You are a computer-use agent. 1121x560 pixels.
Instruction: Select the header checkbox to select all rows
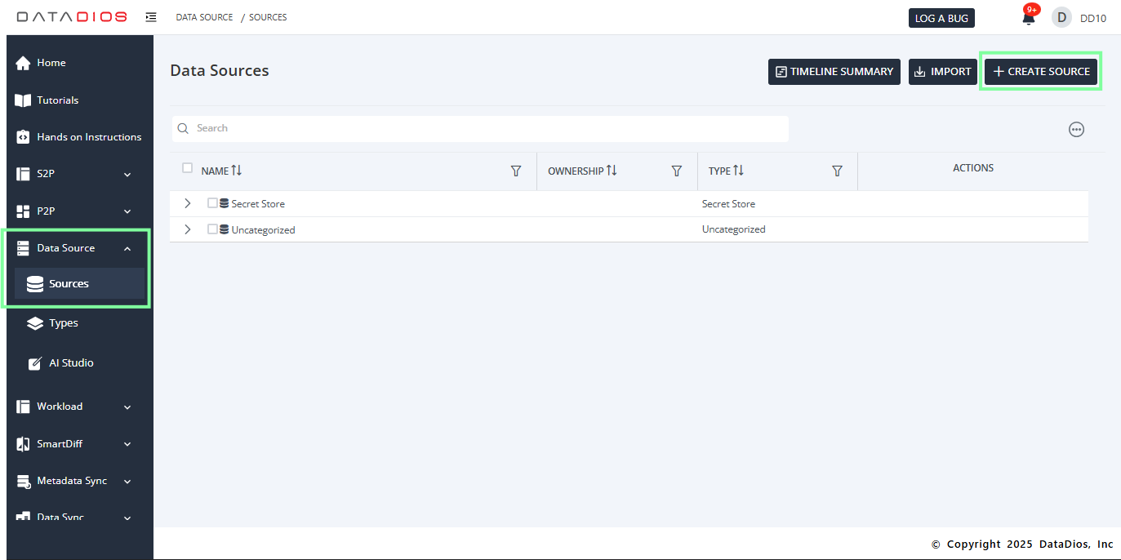(188, 167)
